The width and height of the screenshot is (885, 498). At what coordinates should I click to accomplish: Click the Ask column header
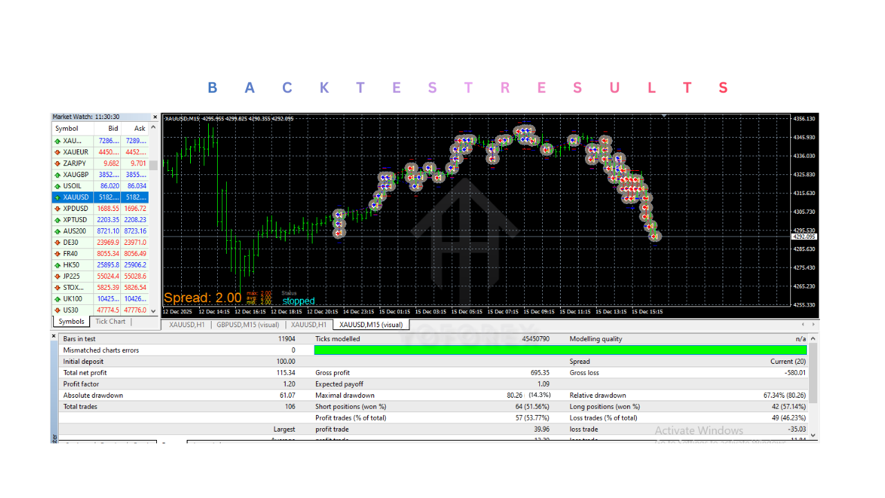139,128
